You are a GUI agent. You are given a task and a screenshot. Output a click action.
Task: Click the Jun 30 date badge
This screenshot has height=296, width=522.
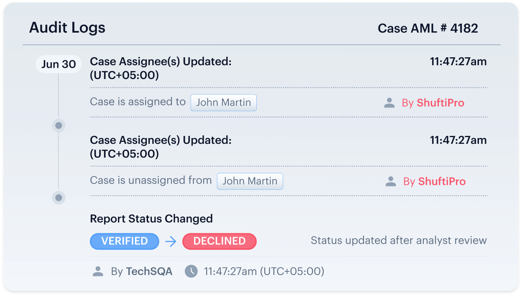click(59, 64)
